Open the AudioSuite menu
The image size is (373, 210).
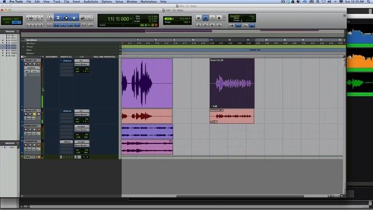tap(91, 2)
